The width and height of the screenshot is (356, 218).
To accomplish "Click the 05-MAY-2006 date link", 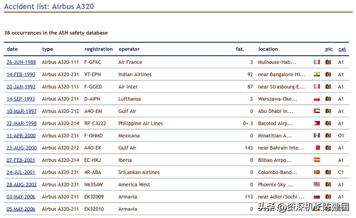I will [x=21, y=209].
